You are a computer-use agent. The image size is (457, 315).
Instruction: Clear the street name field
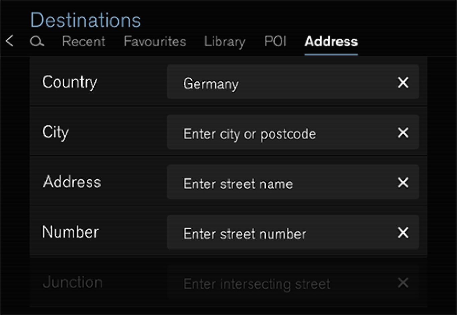click(x=403, y=183)
